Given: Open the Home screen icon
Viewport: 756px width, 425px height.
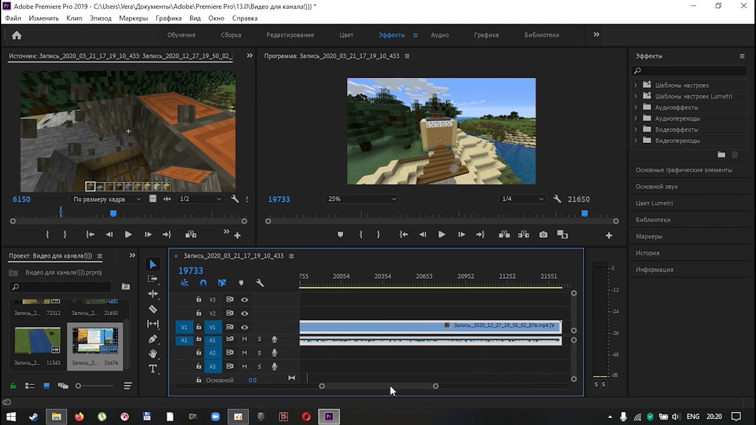Looking at the screenshot, I should [17, 35].
